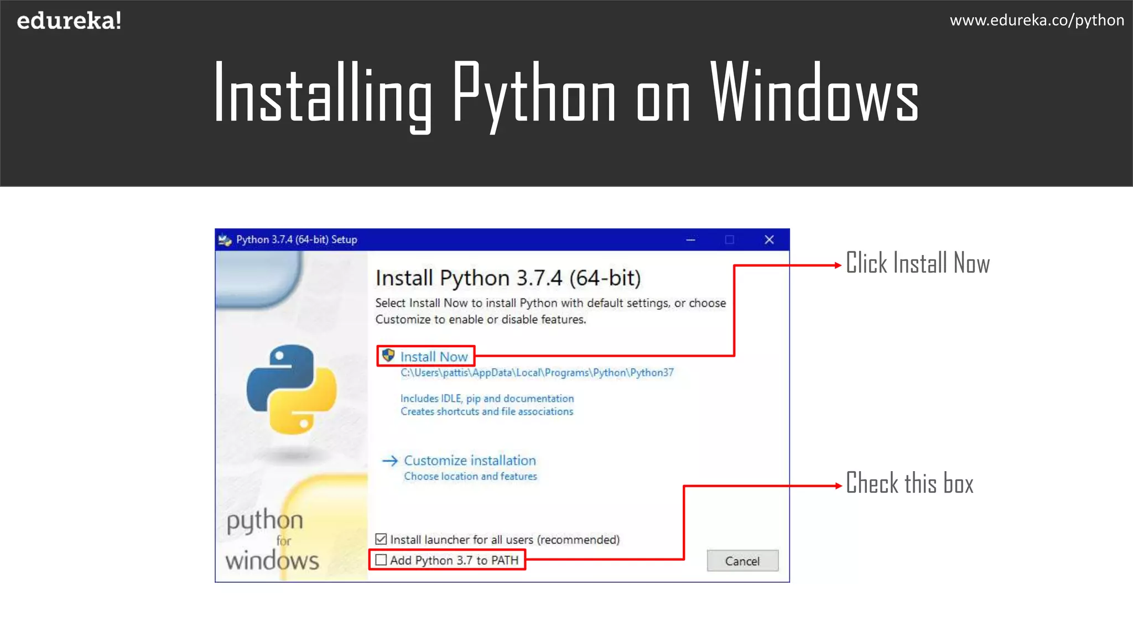This screenshot has height=637, width=1133.
Task: Close the Python 3.7.4 setup dialog
Action: point(769,240)
